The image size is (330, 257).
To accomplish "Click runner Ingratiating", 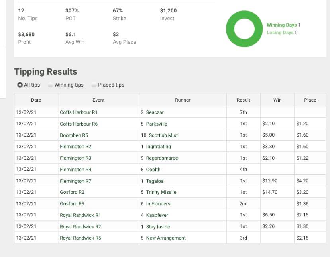I will pyautogui.click(x=159, y=147).
